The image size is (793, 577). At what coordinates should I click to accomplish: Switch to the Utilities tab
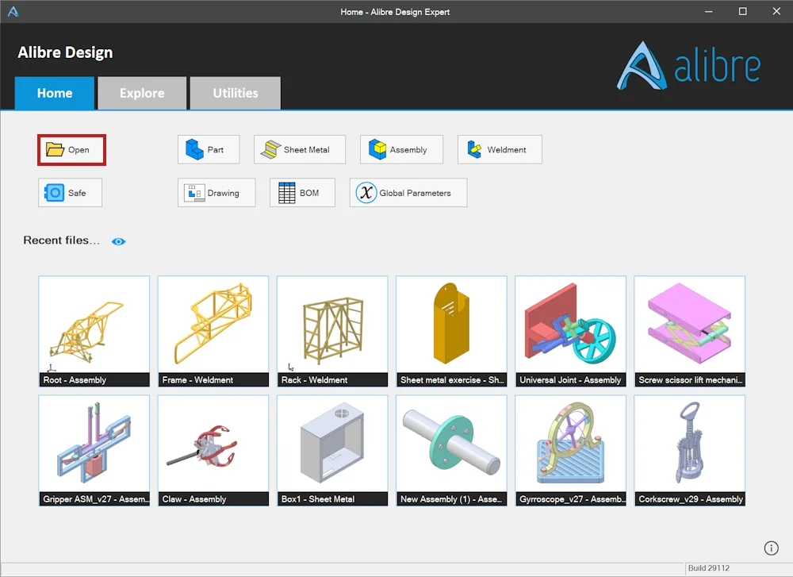pyautogui.click(x=236, y=93)
